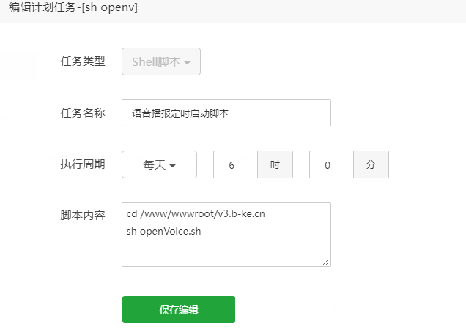The height and width of the screenshot is (334, 466).
Task: Select the hour input showing 6
Action: 235,164
